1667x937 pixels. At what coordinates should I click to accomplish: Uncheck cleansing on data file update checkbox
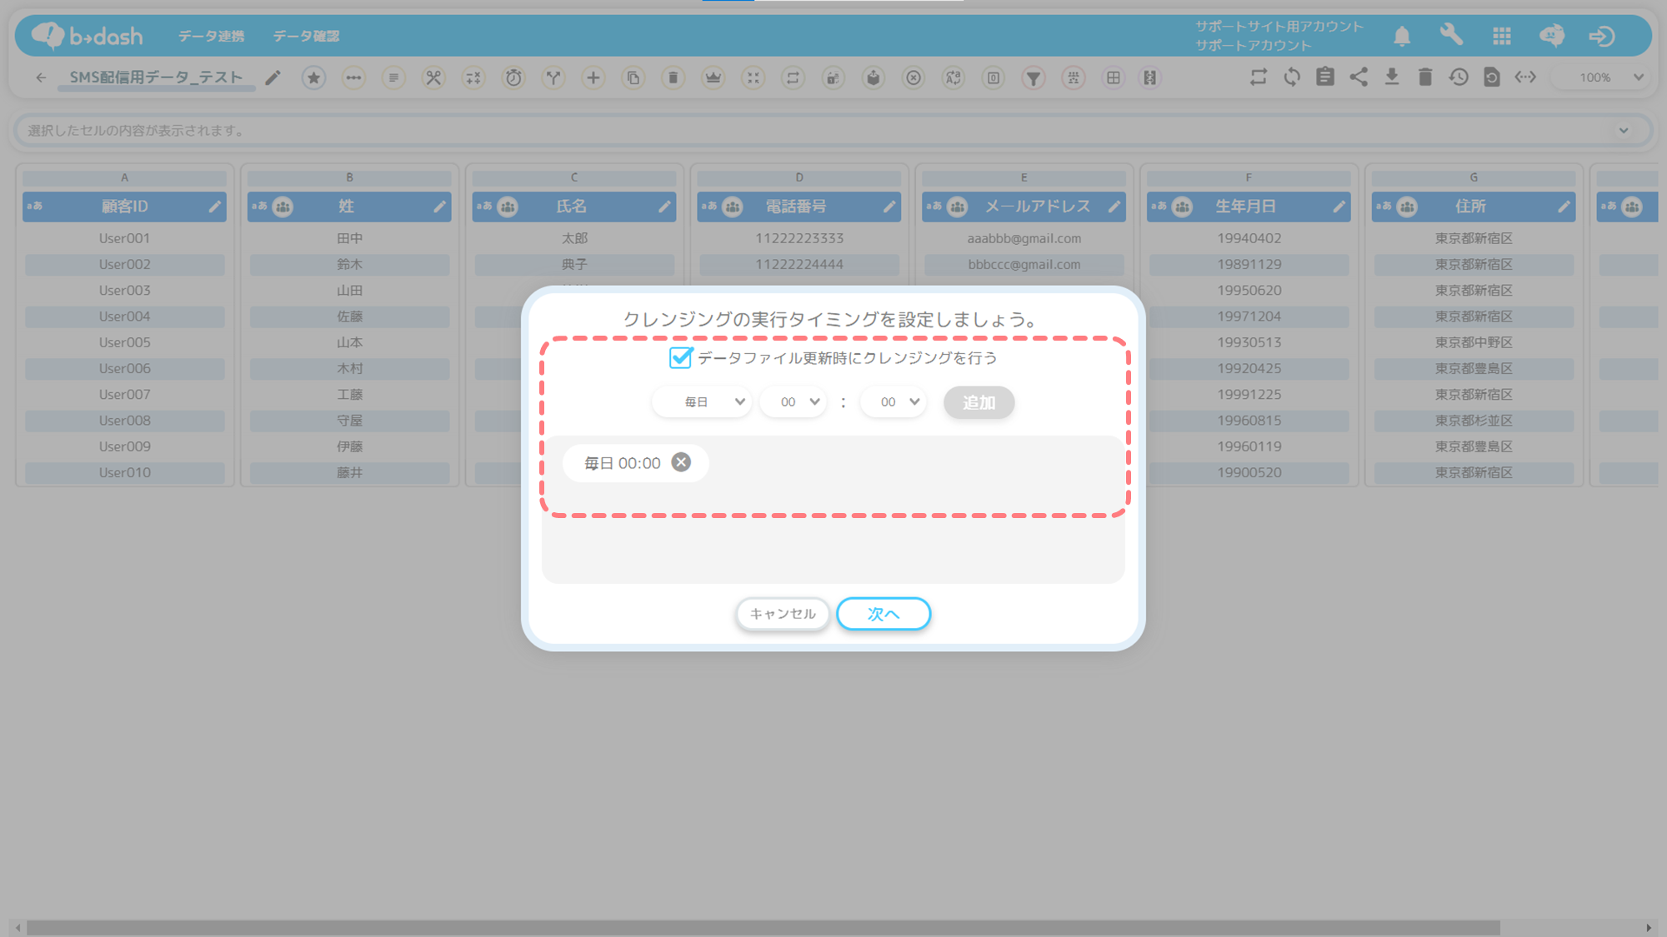click(x=680, y=358)
